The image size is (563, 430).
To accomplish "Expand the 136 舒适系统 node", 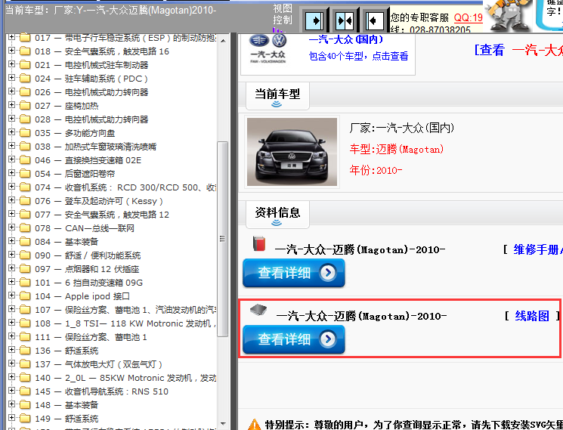I will [11, 350].
